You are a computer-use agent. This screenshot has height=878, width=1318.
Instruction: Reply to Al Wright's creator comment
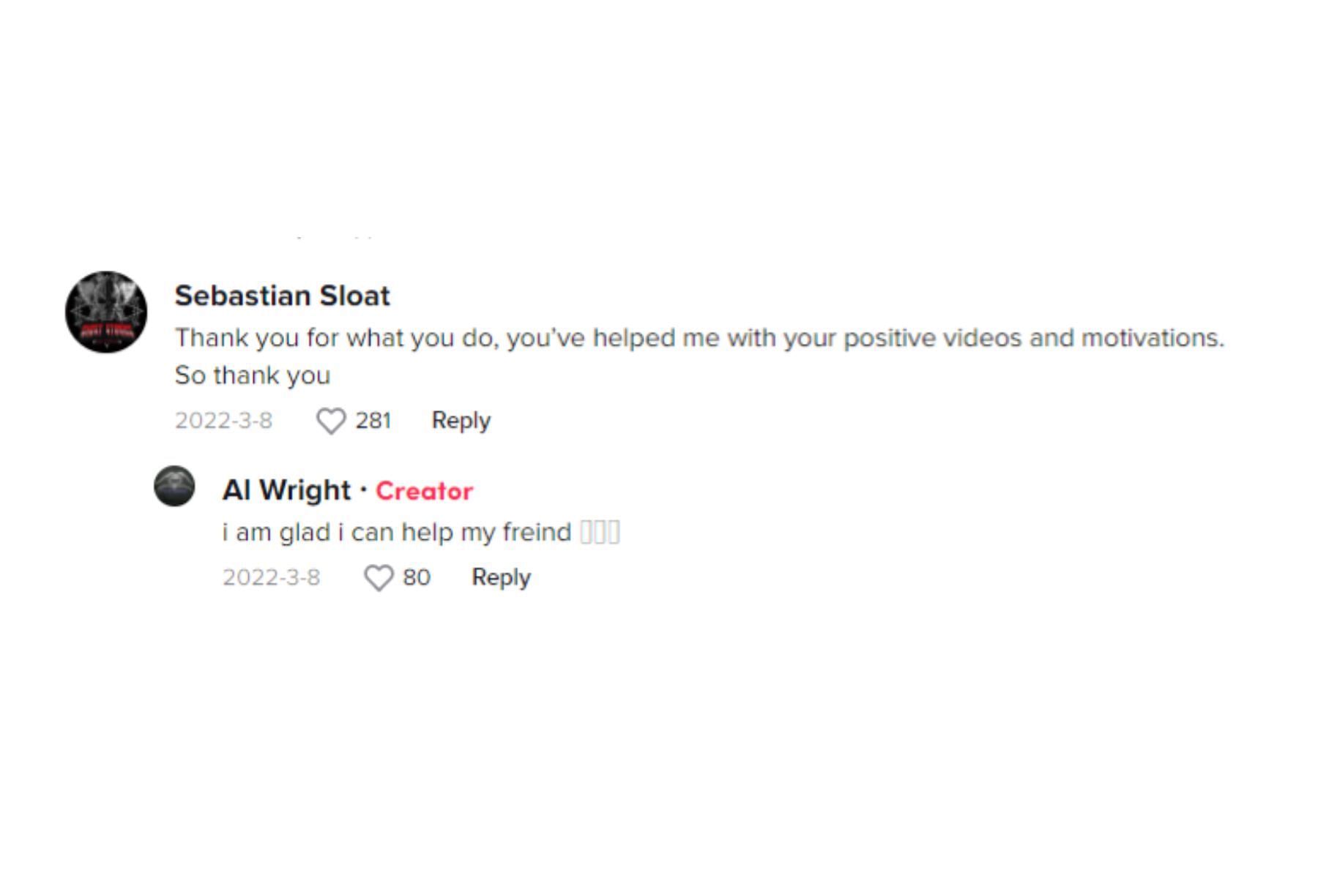click(x=502, y=577)
